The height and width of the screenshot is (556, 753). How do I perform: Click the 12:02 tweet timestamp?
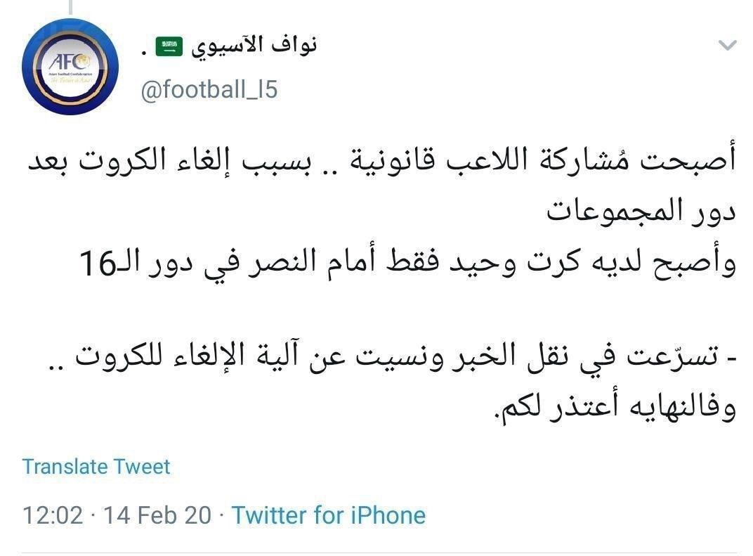(x=53, y=515)
